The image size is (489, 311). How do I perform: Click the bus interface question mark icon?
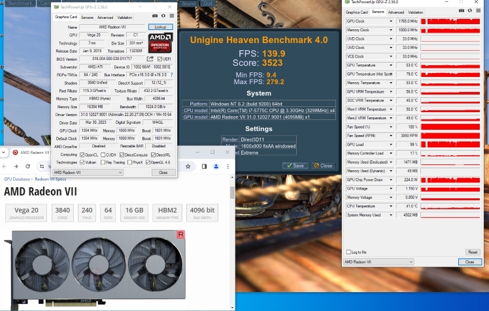171,75
